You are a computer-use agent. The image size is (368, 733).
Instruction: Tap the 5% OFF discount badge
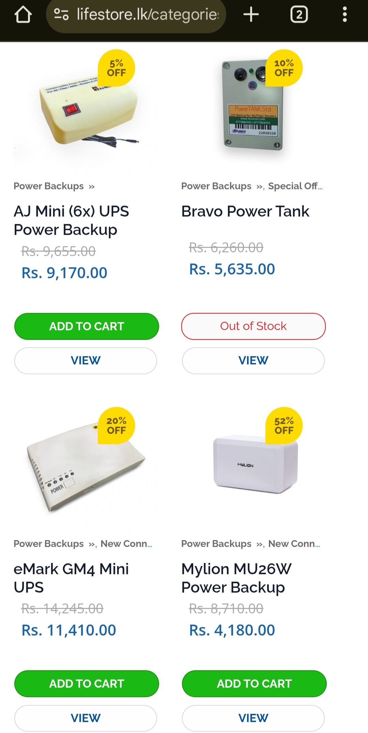pyautogui.click(x=117, y=68)
